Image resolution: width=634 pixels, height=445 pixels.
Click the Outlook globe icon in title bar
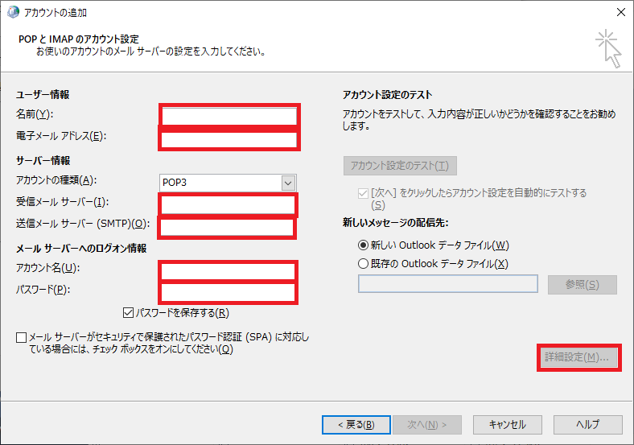(x=13, y=12)
